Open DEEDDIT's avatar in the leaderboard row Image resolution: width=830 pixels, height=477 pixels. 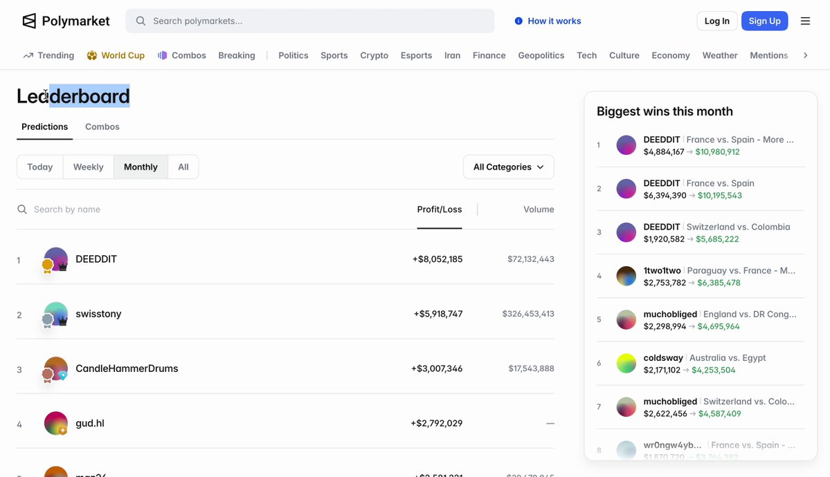(x=55, y=259)
